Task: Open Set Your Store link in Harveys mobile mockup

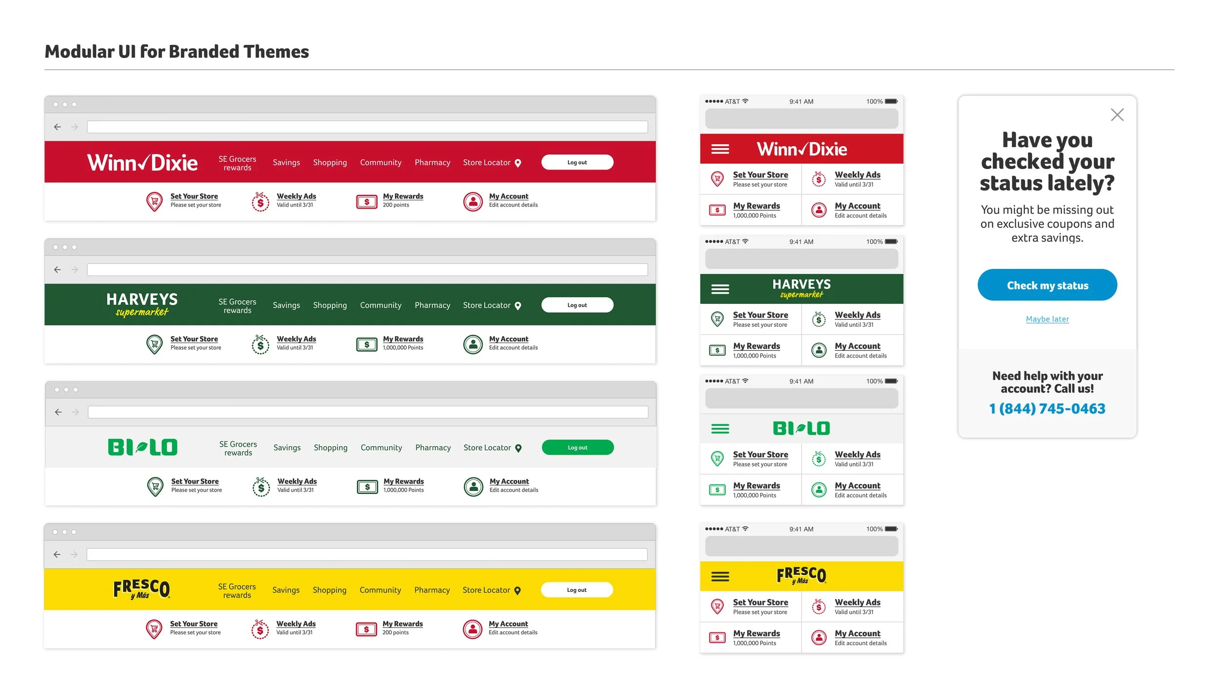Action: 761,315
